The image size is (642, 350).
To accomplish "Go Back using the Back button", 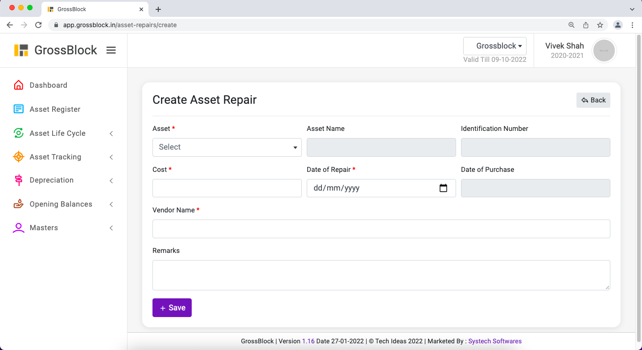I will point(593,100).
